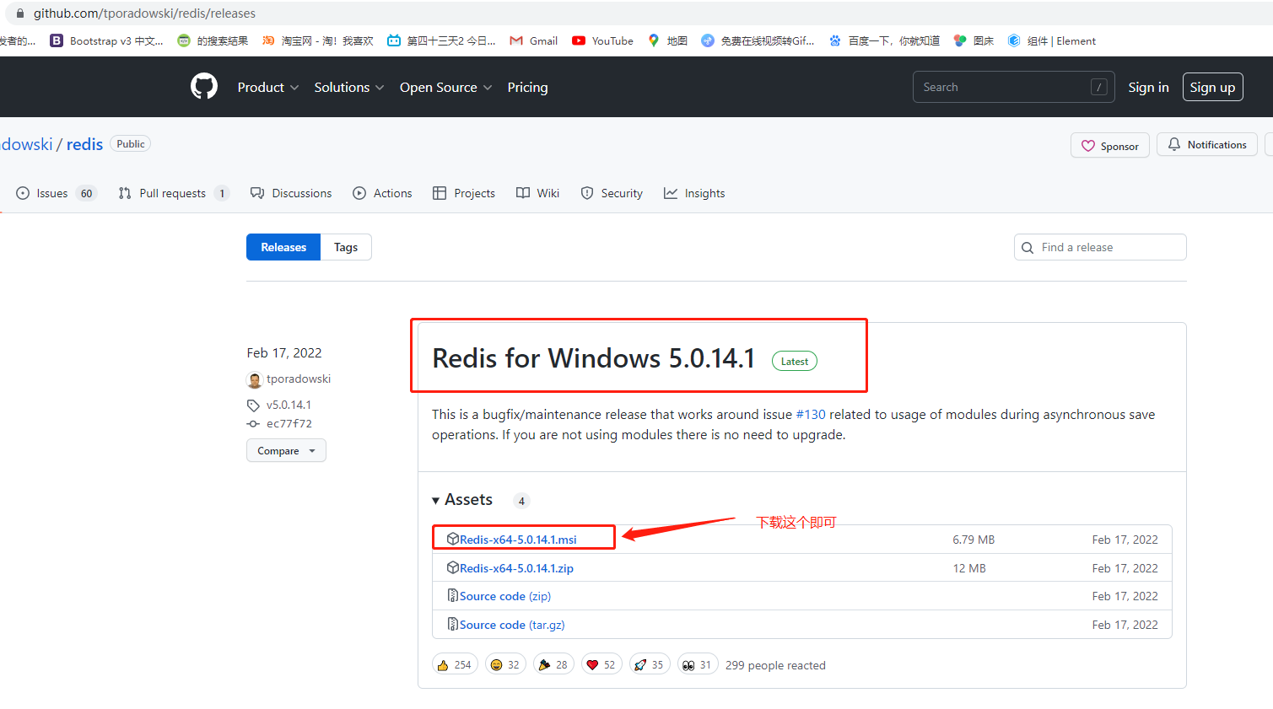Focus the GitHub Search field

1013,87
